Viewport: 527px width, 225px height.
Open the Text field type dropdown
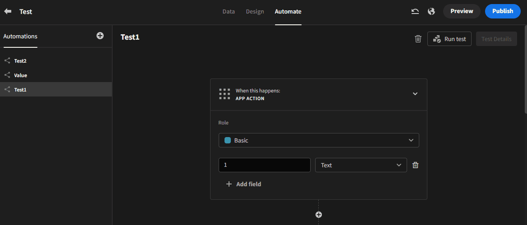pyautogui.click(x=361, y=165)
